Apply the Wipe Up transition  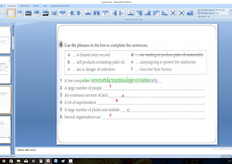pyautogui.click(x=88, y=13)
